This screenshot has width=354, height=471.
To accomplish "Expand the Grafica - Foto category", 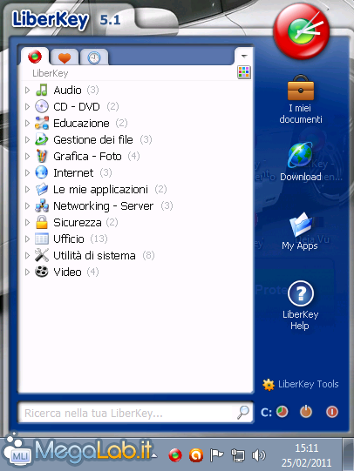I will click(x=27, y=156).
